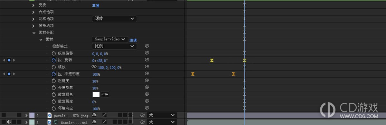Click graph editor icon next to 不透明度
Viewport: 386px width, 125px height.
click(x=60, y=74)
